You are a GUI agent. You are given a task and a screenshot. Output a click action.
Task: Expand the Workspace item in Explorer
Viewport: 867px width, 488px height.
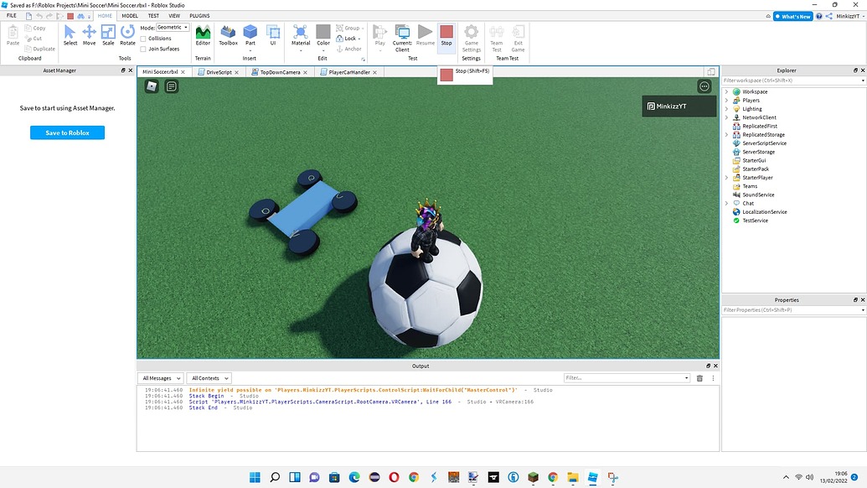click(726, 91)
